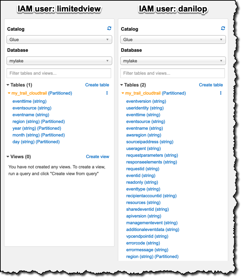Click Create table link in danilop panel
Image resolution: width=241 pixels, height=278 pixels.
[211, 85]
